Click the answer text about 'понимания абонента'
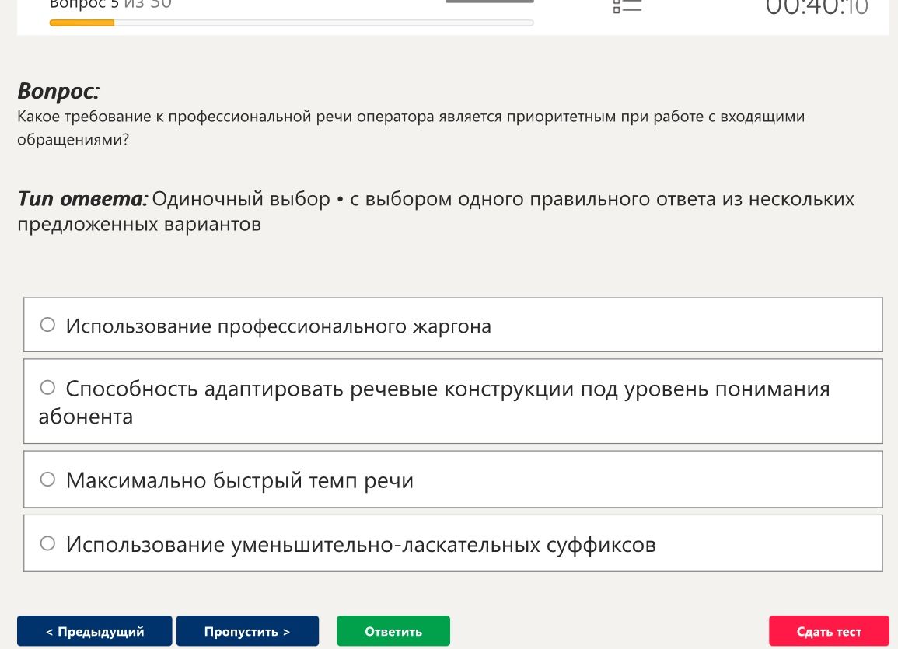The image size is (898, 649). pyautogui.click(x=434, y=403)
